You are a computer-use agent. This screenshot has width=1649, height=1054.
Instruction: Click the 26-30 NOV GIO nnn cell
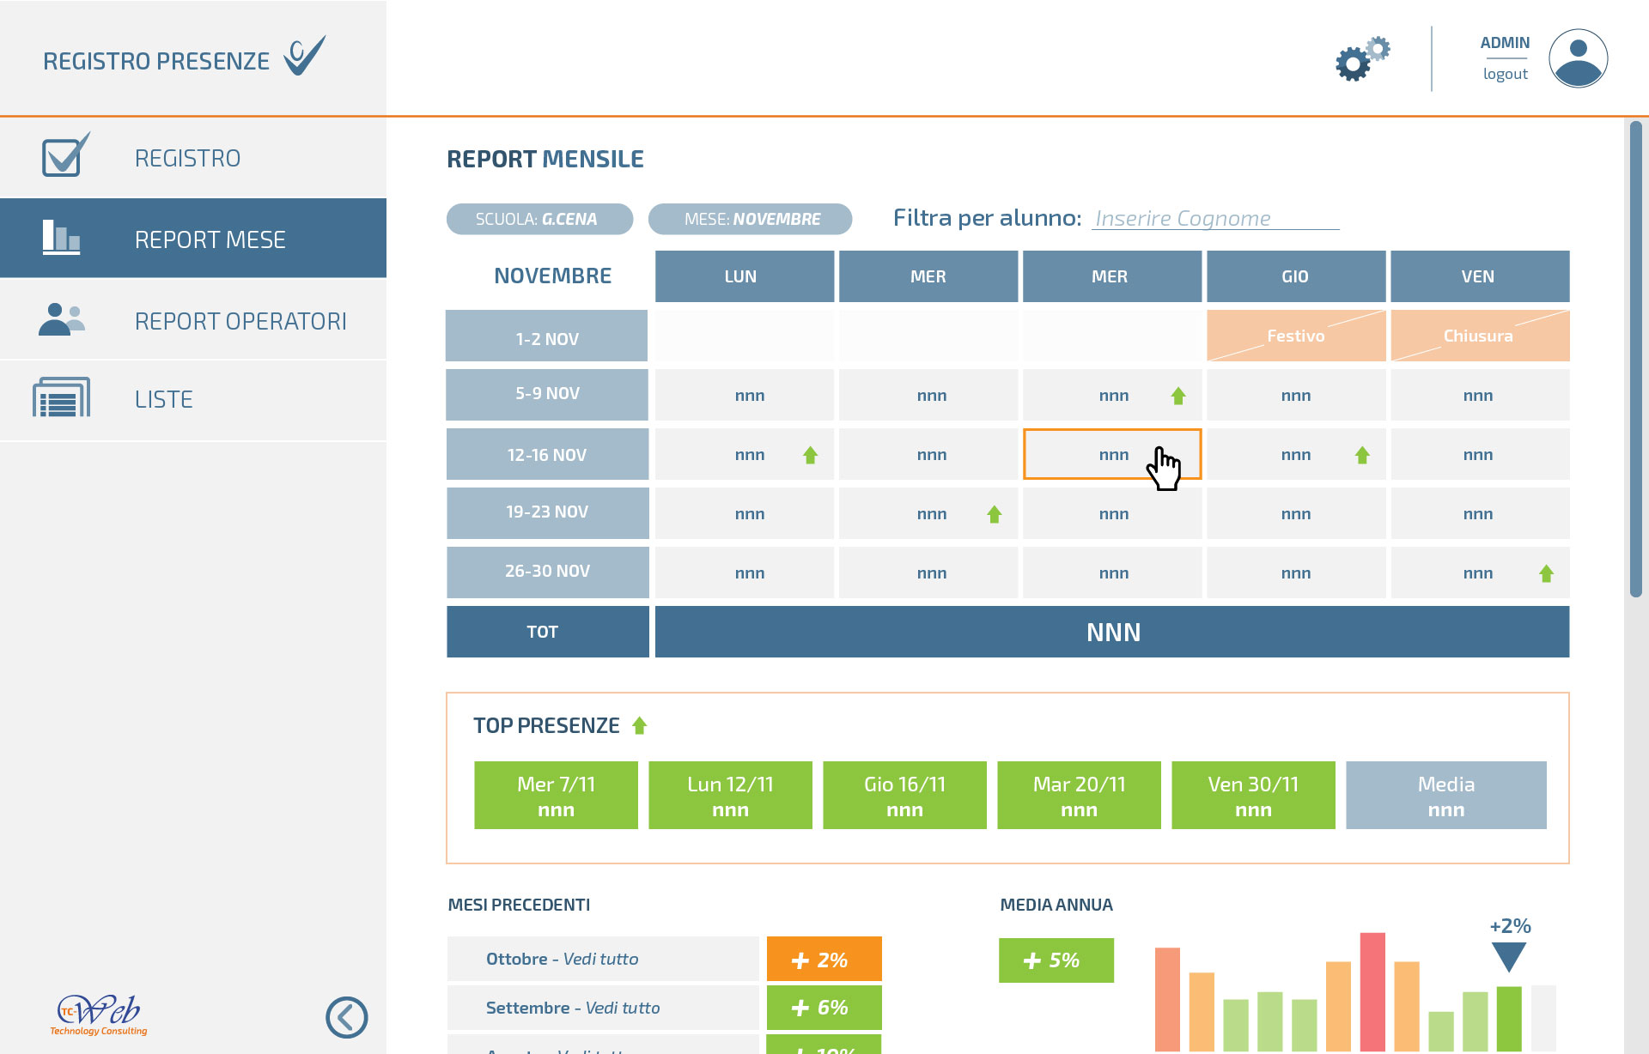[x=1296, y=572]
